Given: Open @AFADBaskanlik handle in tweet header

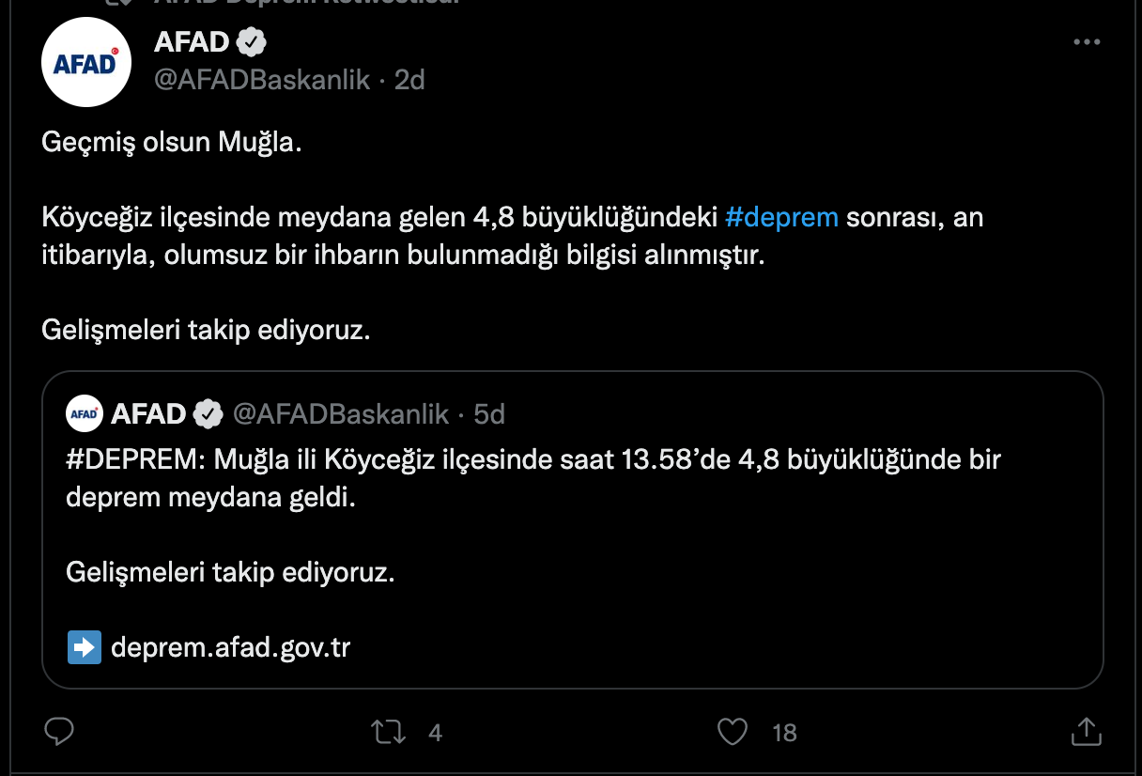Looking at the screenshot, I should coord(262,80).
